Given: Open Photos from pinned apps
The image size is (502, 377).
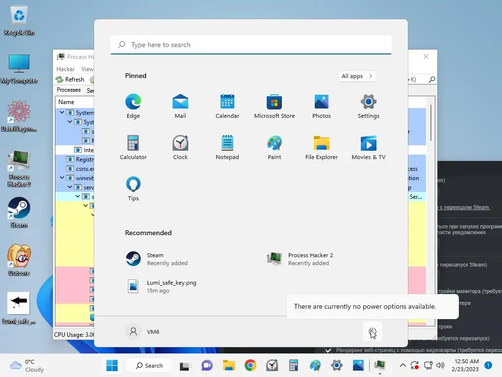Looking at the screenshot, I should tap(322, 107).
